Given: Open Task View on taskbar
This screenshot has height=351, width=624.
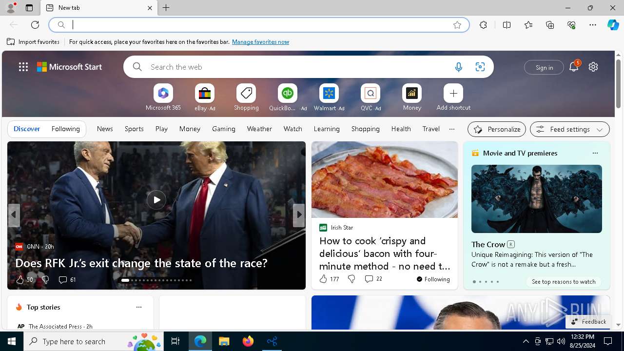Looking at the screenshot, I should 175,341.
